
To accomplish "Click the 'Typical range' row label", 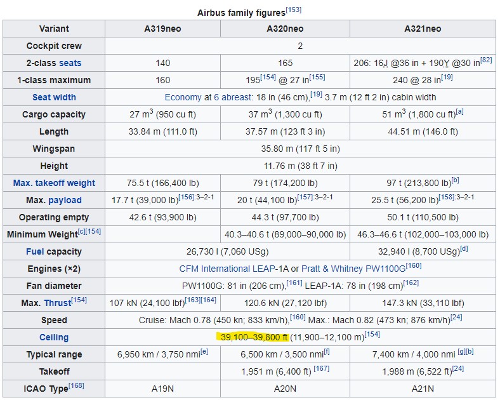I will (54, 355).
